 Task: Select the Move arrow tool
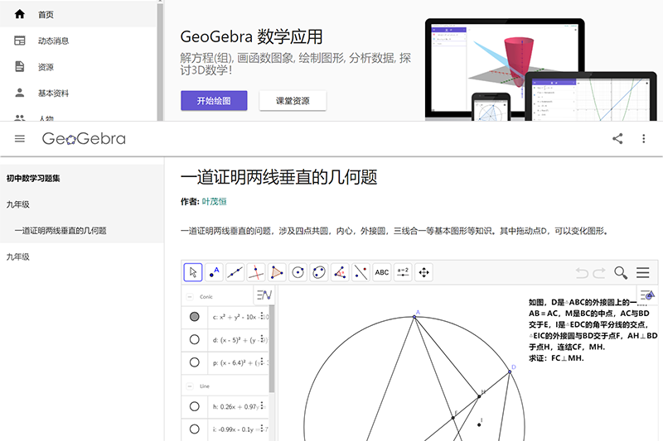pos(193,272)
